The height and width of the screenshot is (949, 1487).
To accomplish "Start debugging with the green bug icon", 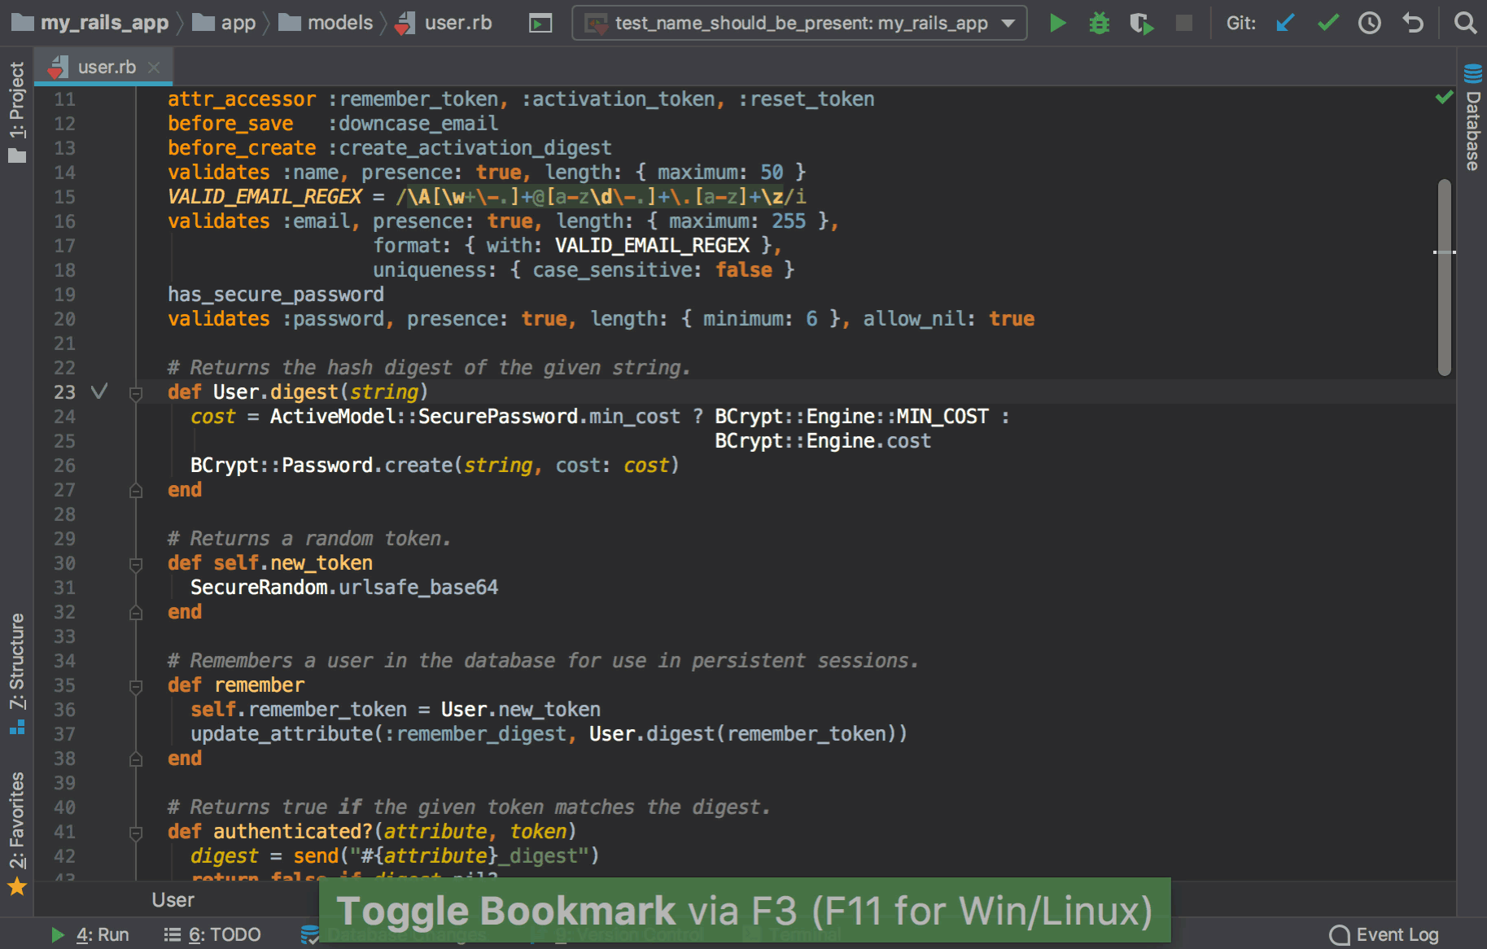I will pyautogui.click(x=1099, y=23).
